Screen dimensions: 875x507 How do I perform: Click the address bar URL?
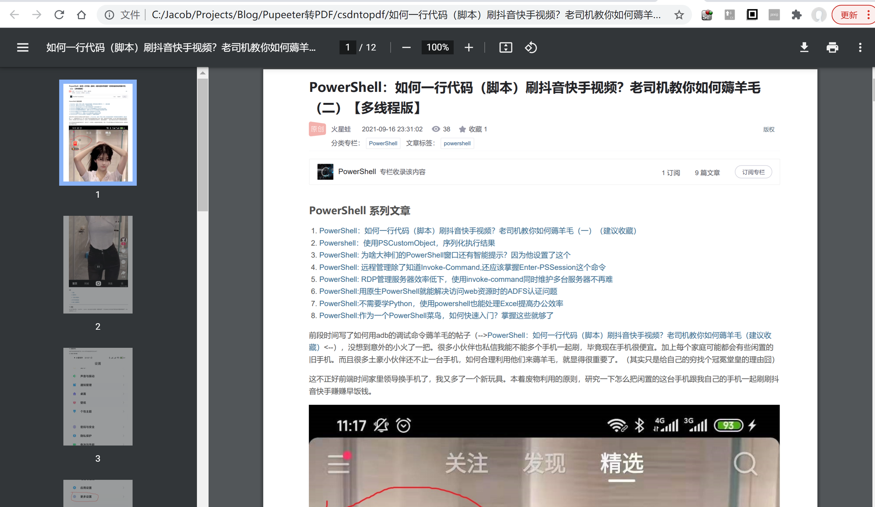click(406, 15)
